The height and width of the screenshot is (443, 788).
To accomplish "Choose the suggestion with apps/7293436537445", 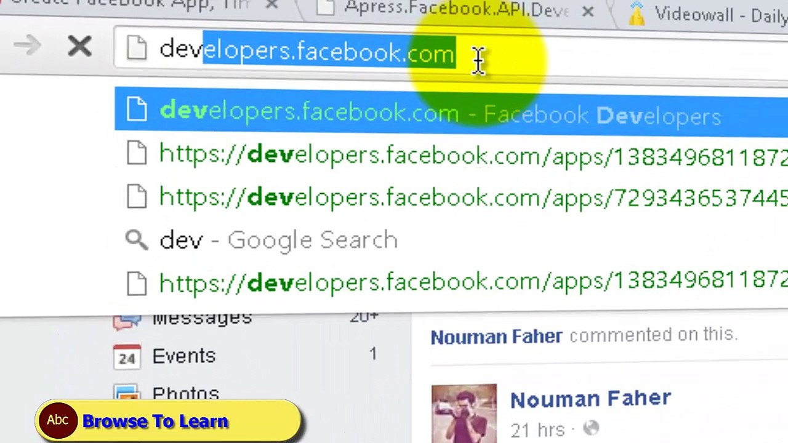I will [x=451, y=197].
